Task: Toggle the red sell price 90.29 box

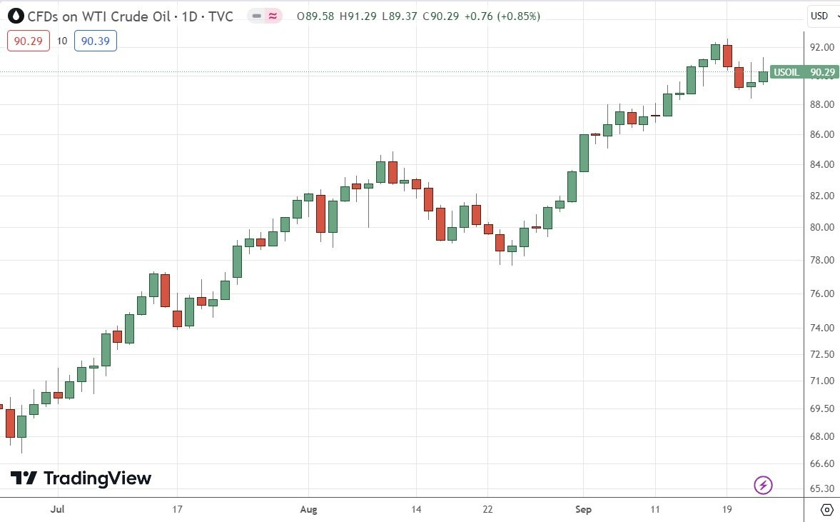Action: coord(27,41)
